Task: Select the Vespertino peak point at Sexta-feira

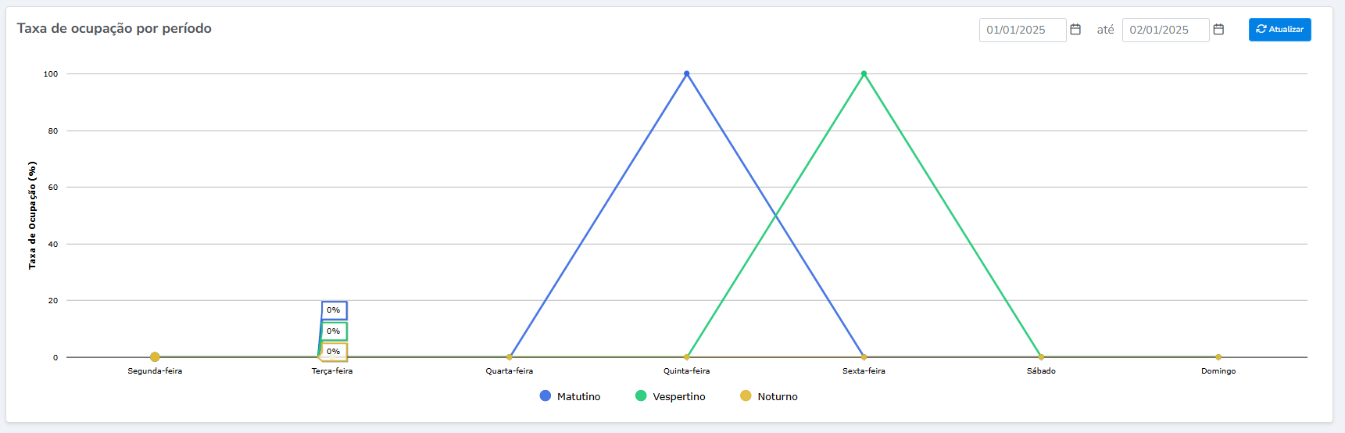Action: point(864,74)
